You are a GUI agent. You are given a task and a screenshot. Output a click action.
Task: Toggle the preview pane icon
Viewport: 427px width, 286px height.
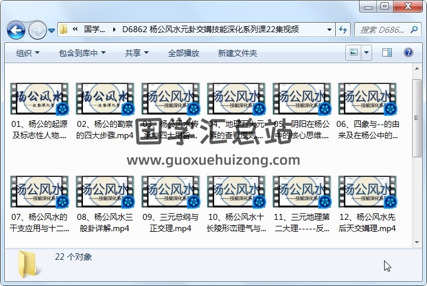(x=387, y=52)
